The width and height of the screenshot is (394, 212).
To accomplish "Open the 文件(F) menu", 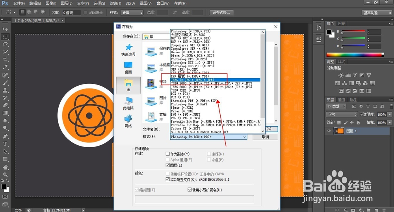I will pos(19,3).
